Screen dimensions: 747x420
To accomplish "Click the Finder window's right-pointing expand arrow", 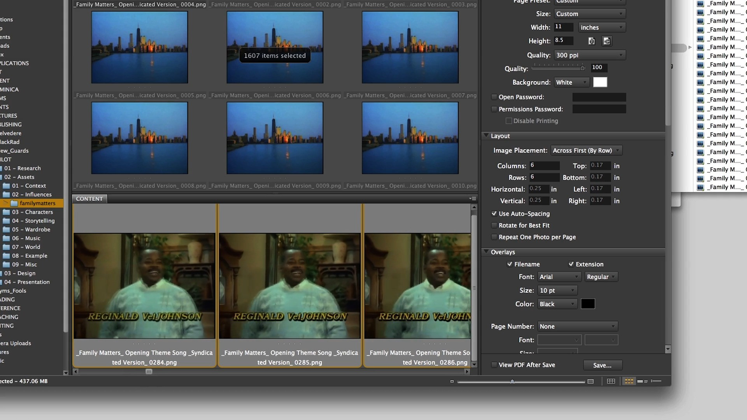I will click(x=690, y=47).
